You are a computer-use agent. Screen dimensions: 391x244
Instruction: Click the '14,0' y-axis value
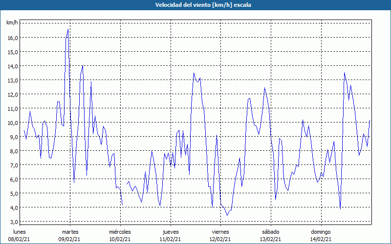13,66
